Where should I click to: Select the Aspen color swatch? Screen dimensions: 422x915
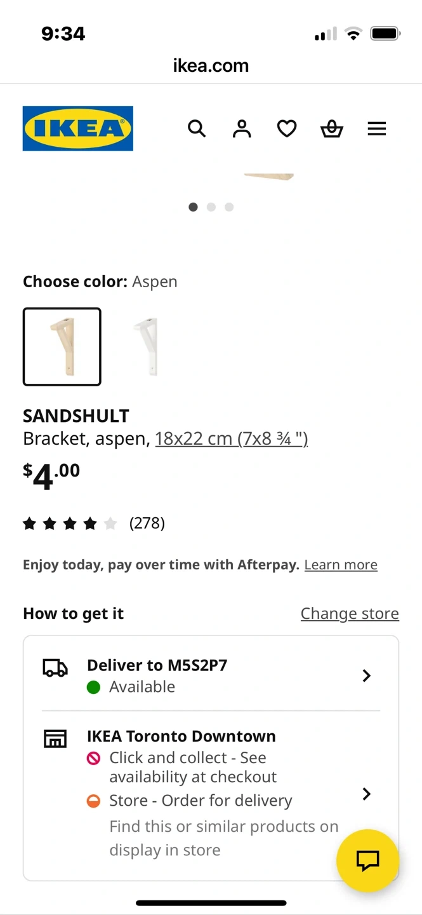62,347
